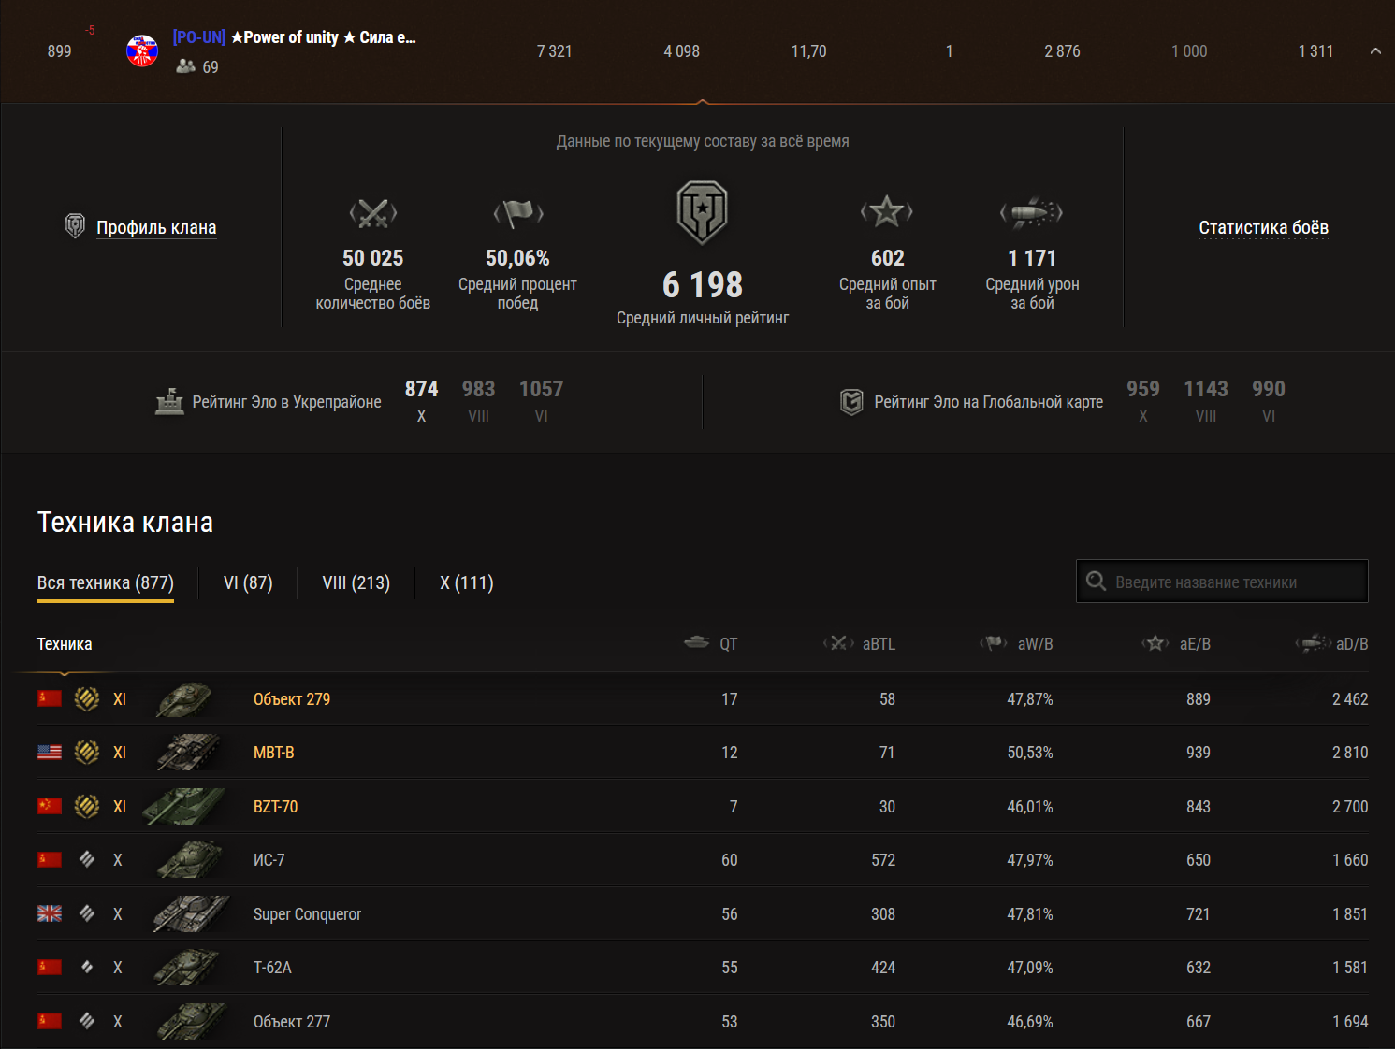Click the class icon for Объект 277
Screen dimensions: 1395x1049
point(87,1021)
